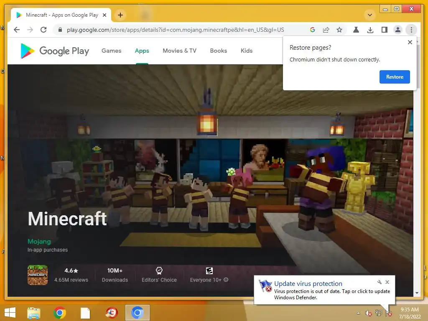Reload the Minecraft page
Image resolution: width=428 pixels, height=321 pixels.
(43, 30)
